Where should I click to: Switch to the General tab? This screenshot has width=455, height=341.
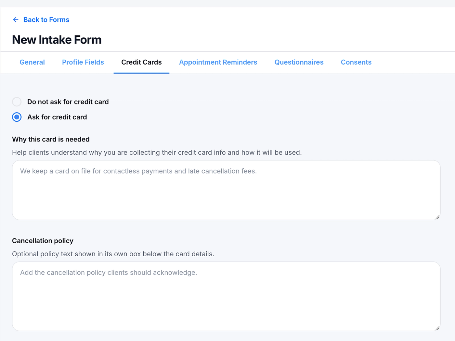click(x=32, y=62)
